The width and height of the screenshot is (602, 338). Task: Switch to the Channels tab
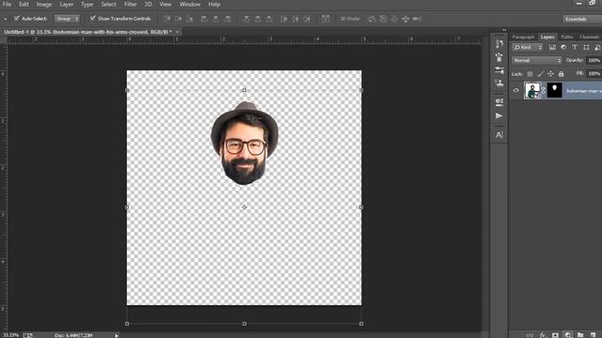click(x=590, y=37)
